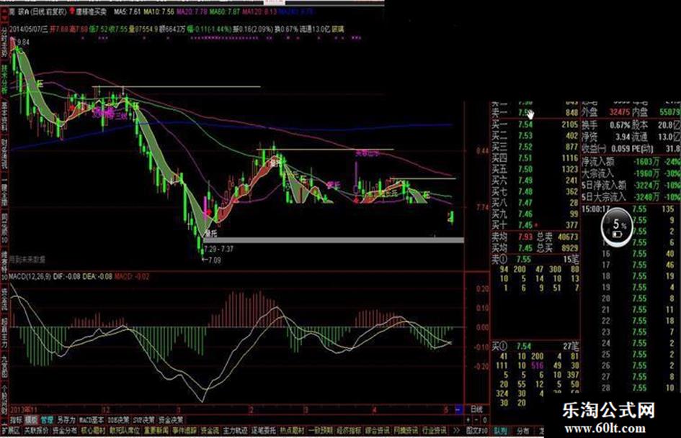Click the gray horizontal support band
Viewport: 681px width, 438px height.
click(334, 239)
